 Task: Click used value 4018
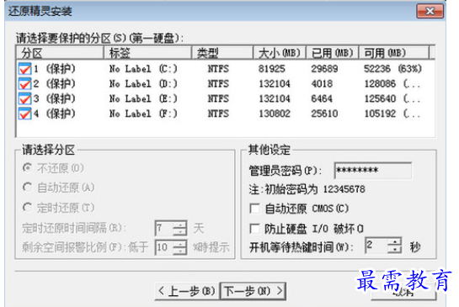point(322,84)
